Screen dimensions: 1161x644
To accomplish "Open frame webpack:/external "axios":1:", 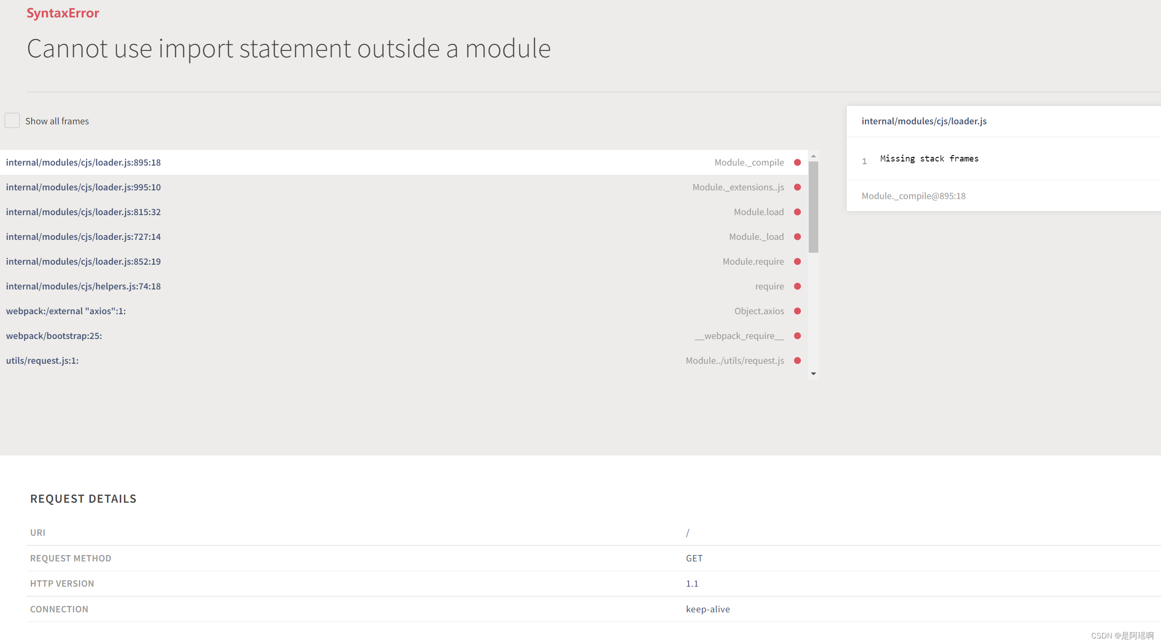I will 404,311.
